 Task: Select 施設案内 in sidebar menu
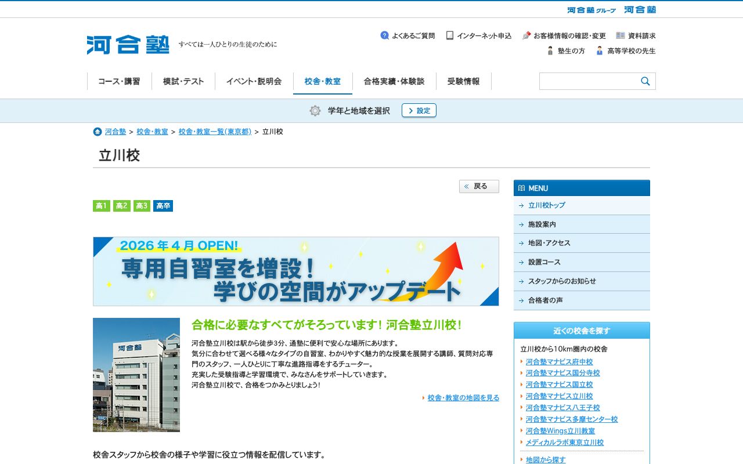582,224
